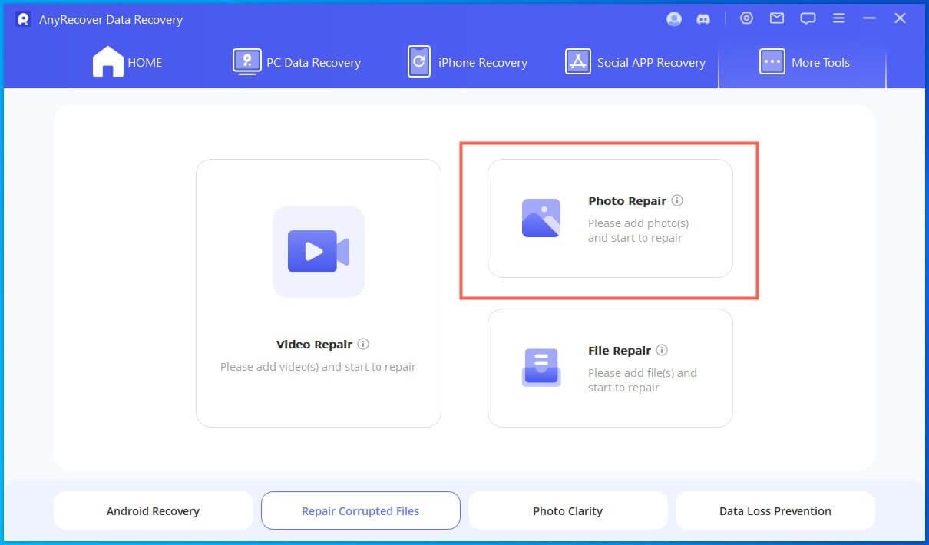
Task: Open the hamburger menu
Action: tap(838, 18)
